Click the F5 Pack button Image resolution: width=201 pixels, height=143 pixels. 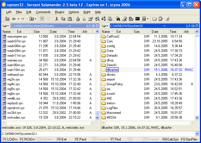81,139
